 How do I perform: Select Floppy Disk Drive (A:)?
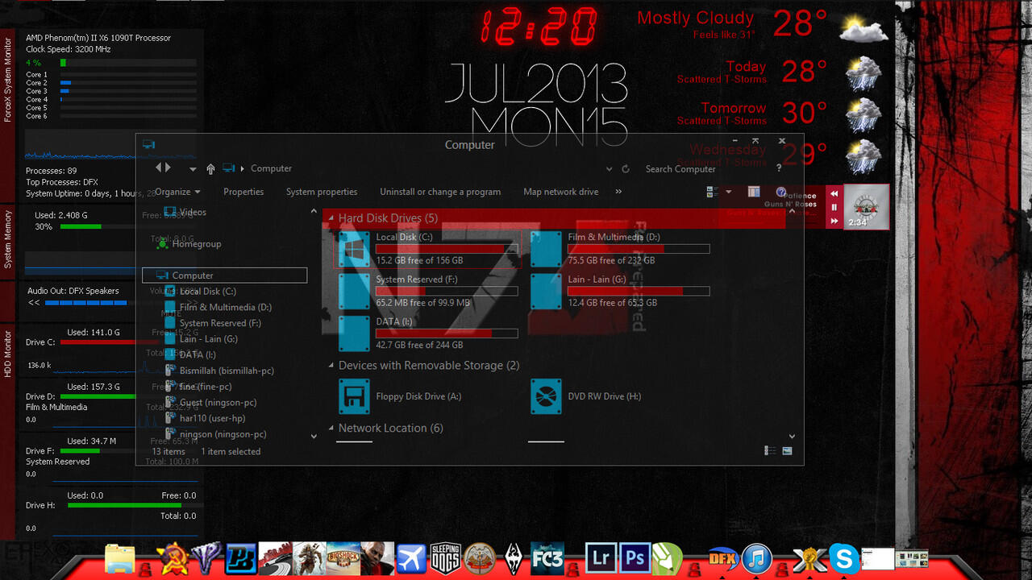click(429, 396)
